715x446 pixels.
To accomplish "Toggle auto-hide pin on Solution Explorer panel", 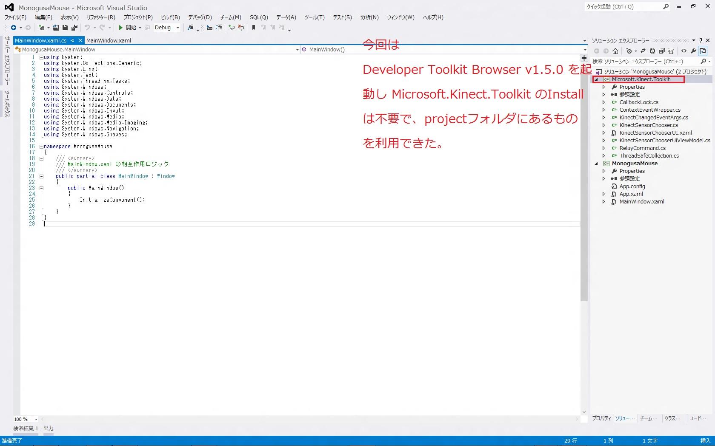I will (701, 40).
